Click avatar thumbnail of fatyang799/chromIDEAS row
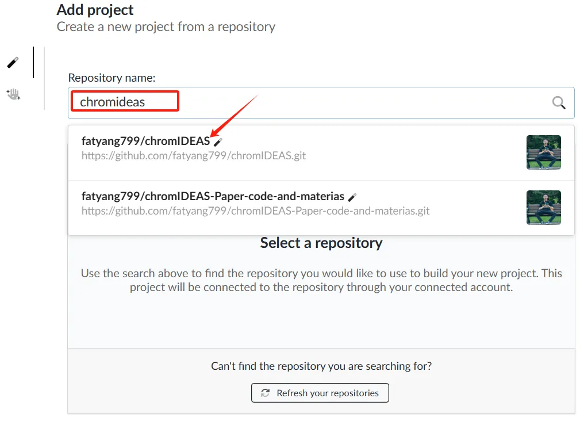Viewport: 580px width, 421px height. click(x=543, y=152)
